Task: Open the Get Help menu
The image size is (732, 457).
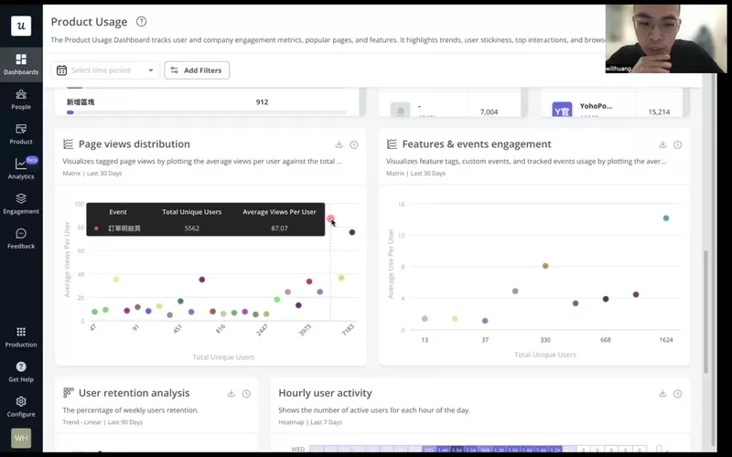Action: [20, 371]
